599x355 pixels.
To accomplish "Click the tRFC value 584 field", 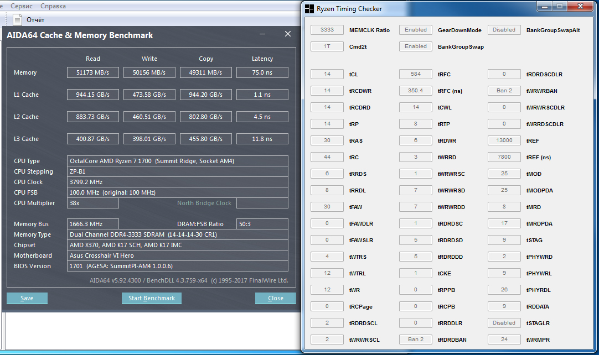I will [416, 74].
